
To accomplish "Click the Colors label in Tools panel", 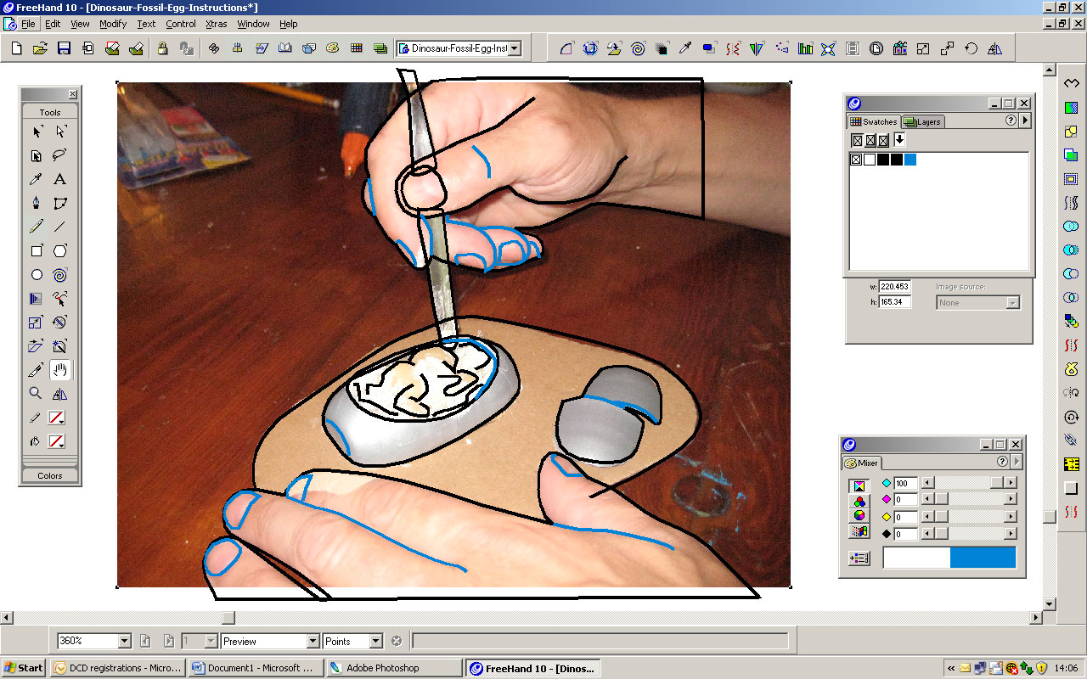I will pos(50,475).
